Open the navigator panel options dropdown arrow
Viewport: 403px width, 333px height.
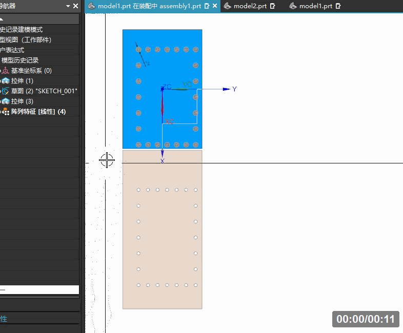(68, 6)
